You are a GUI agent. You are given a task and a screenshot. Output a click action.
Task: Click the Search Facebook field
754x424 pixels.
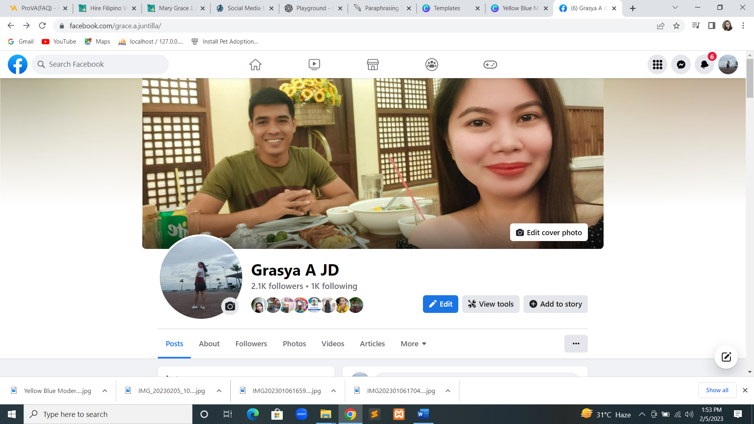click(100, 64)
